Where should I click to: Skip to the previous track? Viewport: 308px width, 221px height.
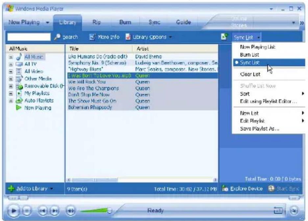click(43, 211)
